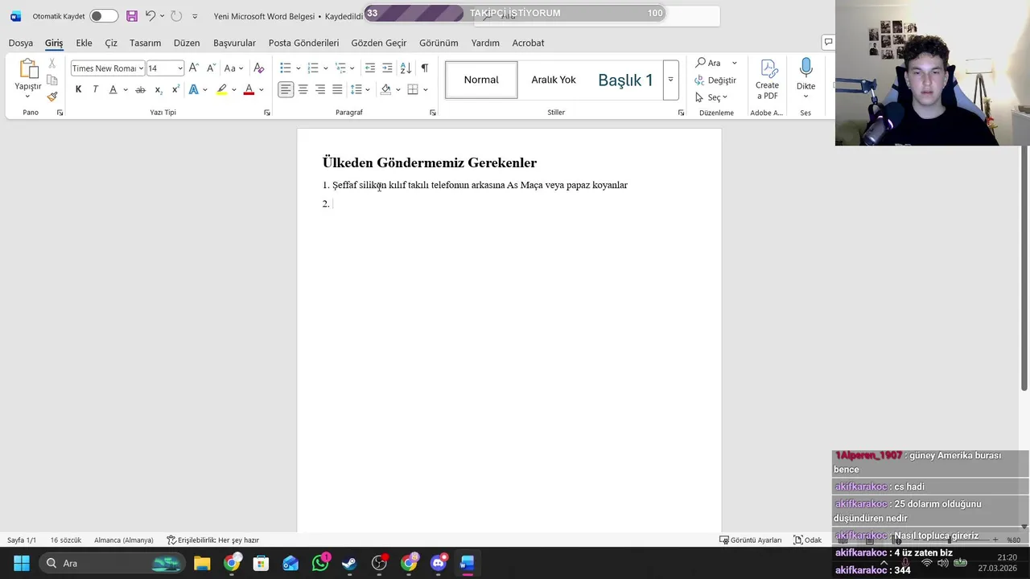Open the Yapıştır paste icon
Screen dimensions: 1030x579
click(x=28, y=69)
